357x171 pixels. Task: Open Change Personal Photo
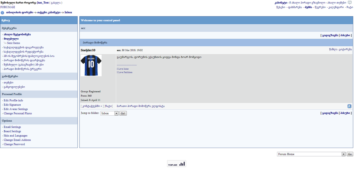coord(18,113)
